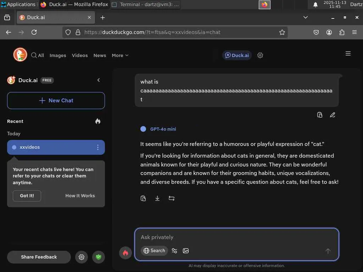Click the FREE badge next to Duck.ai

pos(47,80)
